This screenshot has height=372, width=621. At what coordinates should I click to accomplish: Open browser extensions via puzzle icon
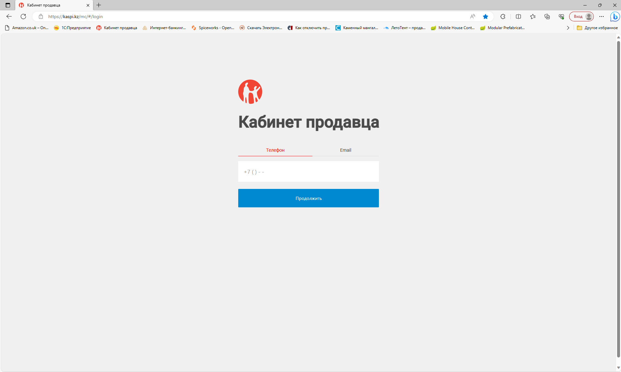pos(503,16)
